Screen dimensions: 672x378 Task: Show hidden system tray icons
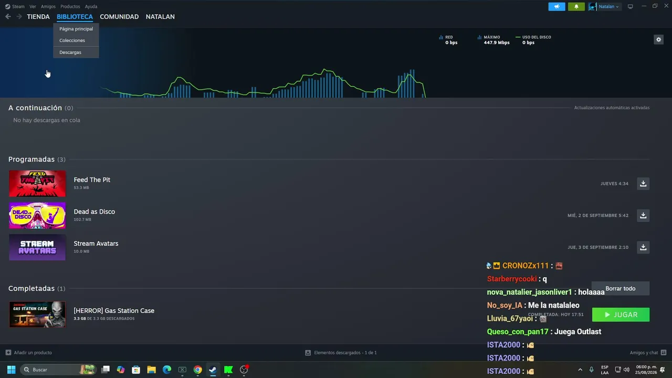(580, 370)
